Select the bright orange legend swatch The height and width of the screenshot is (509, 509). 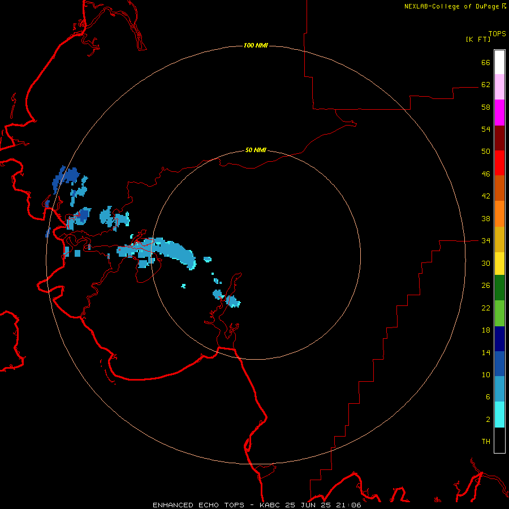(x=499, y=214)
